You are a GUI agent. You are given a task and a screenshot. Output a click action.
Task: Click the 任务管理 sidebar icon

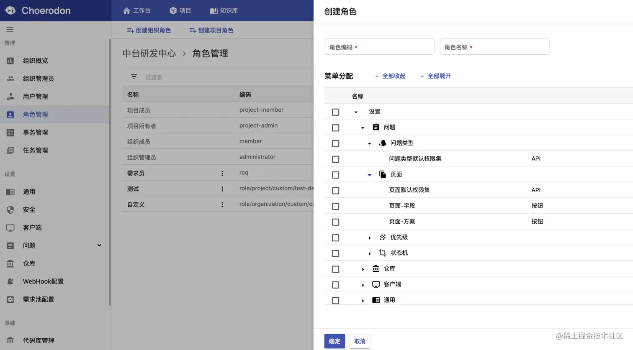tap(10, 151)
